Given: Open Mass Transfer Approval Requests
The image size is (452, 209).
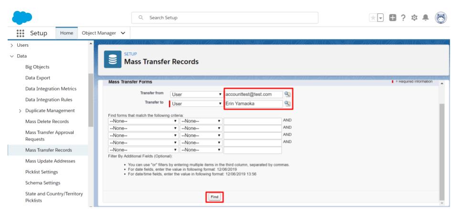Looking at the screenshot, I should point(50,136).
